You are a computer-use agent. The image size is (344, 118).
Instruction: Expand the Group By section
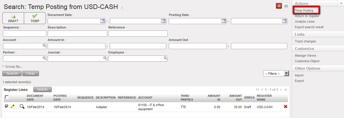[13, 67]
